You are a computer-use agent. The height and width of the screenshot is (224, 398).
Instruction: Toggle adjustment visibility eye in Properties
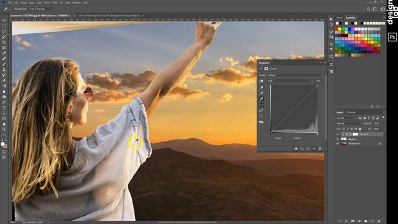tap(313, 149)
